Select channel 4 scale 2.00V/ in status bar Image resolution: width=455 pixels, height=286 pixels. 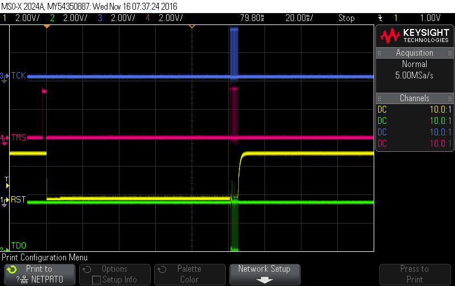(x=171, y=18)
